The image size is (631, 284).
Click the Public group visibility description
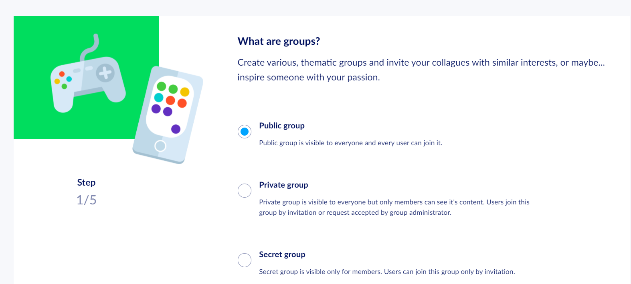(x=351, y=143)
